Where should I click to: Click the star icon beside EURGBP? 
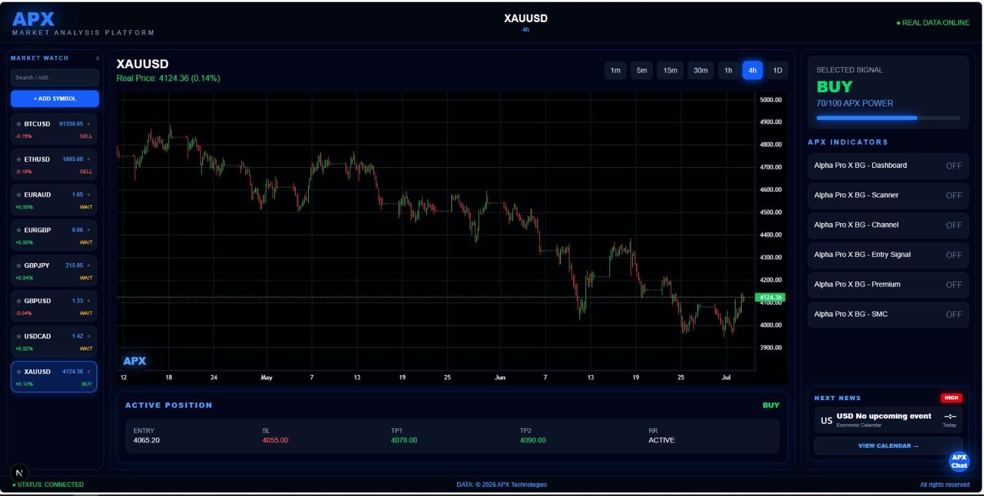pyautogui.click(x=18, y=230)
